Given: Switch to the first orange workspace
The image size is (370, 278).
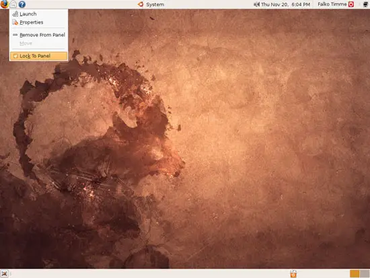Looking at the screenshot, I should click(x=355, y=274).
